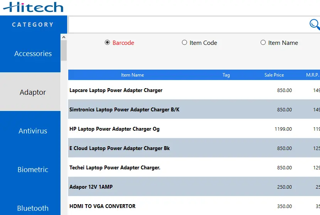Switch to the Antivirus category
This screenshot has height=215, width=320.
[33, 131]
